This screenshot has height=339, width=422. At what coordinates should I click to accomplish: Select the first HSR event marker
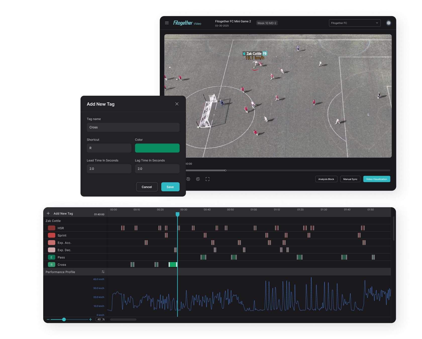point(123,228)
